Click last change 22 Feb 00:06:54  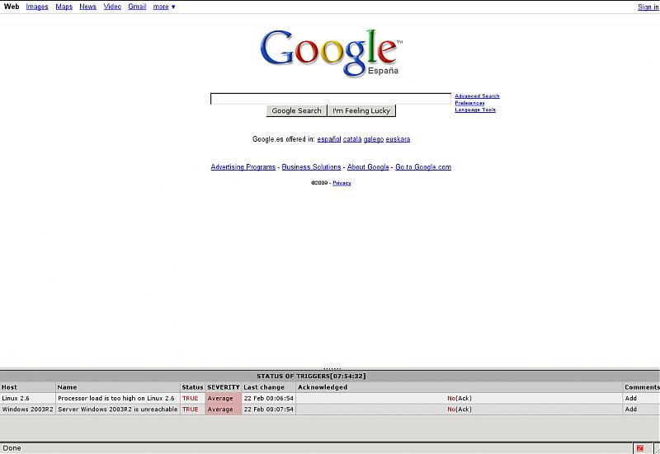click(269, 398)
